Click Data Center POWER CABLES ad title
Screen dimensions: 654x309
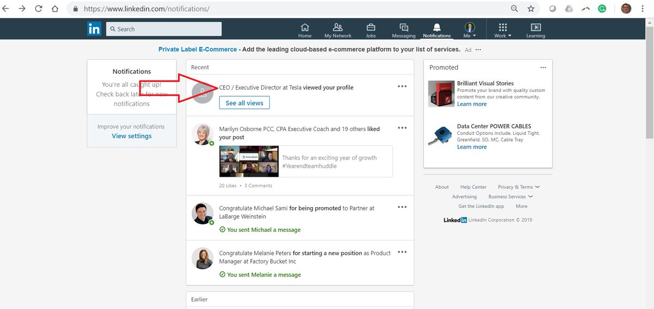[x=494, y=126]
